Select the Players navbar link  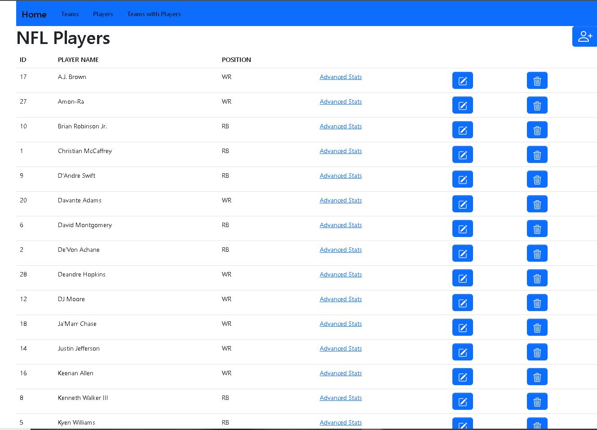pos(103,14)
